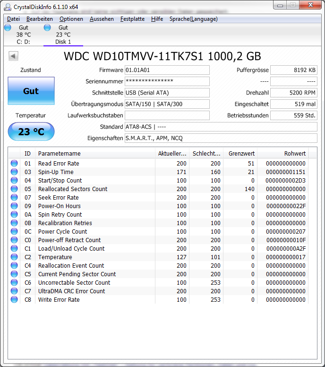Click the CrystalDiskInfo app icon in title bar
325x367 pixels.
(x=8, y=7)
